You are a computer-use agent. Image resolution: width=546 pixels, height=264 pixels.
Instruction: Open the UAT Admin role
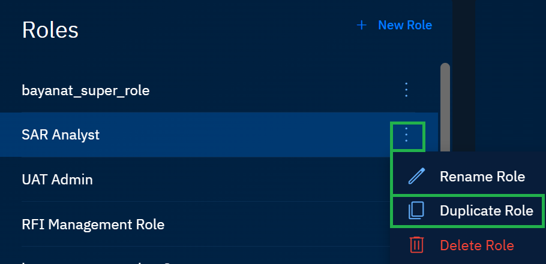pos(57,180)
